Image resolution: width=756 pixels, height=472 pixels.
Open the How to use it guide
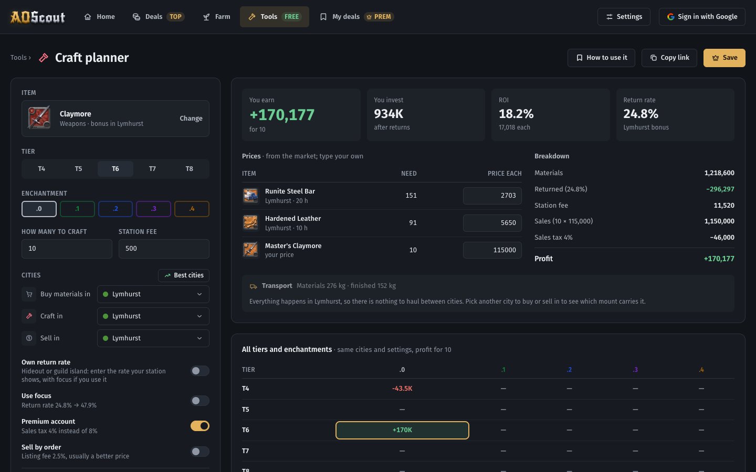[x=601, y=58]
